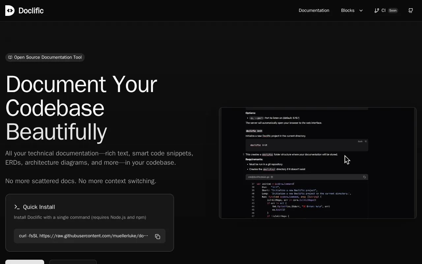Viewport: 422px width, 264px height.
Task: Click the block drag handle in the preview
Action: pos(244,154)
